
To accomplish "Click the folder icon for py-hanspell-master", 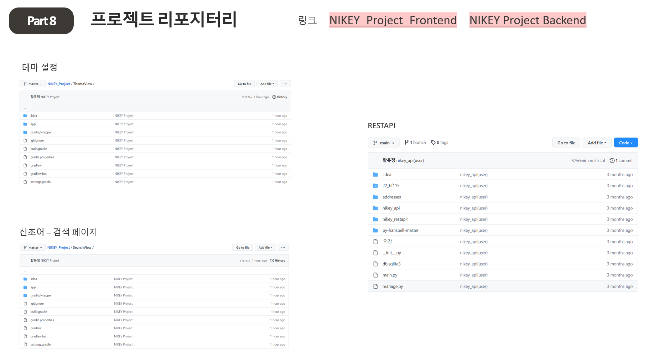I will click(x=375, y=230).
